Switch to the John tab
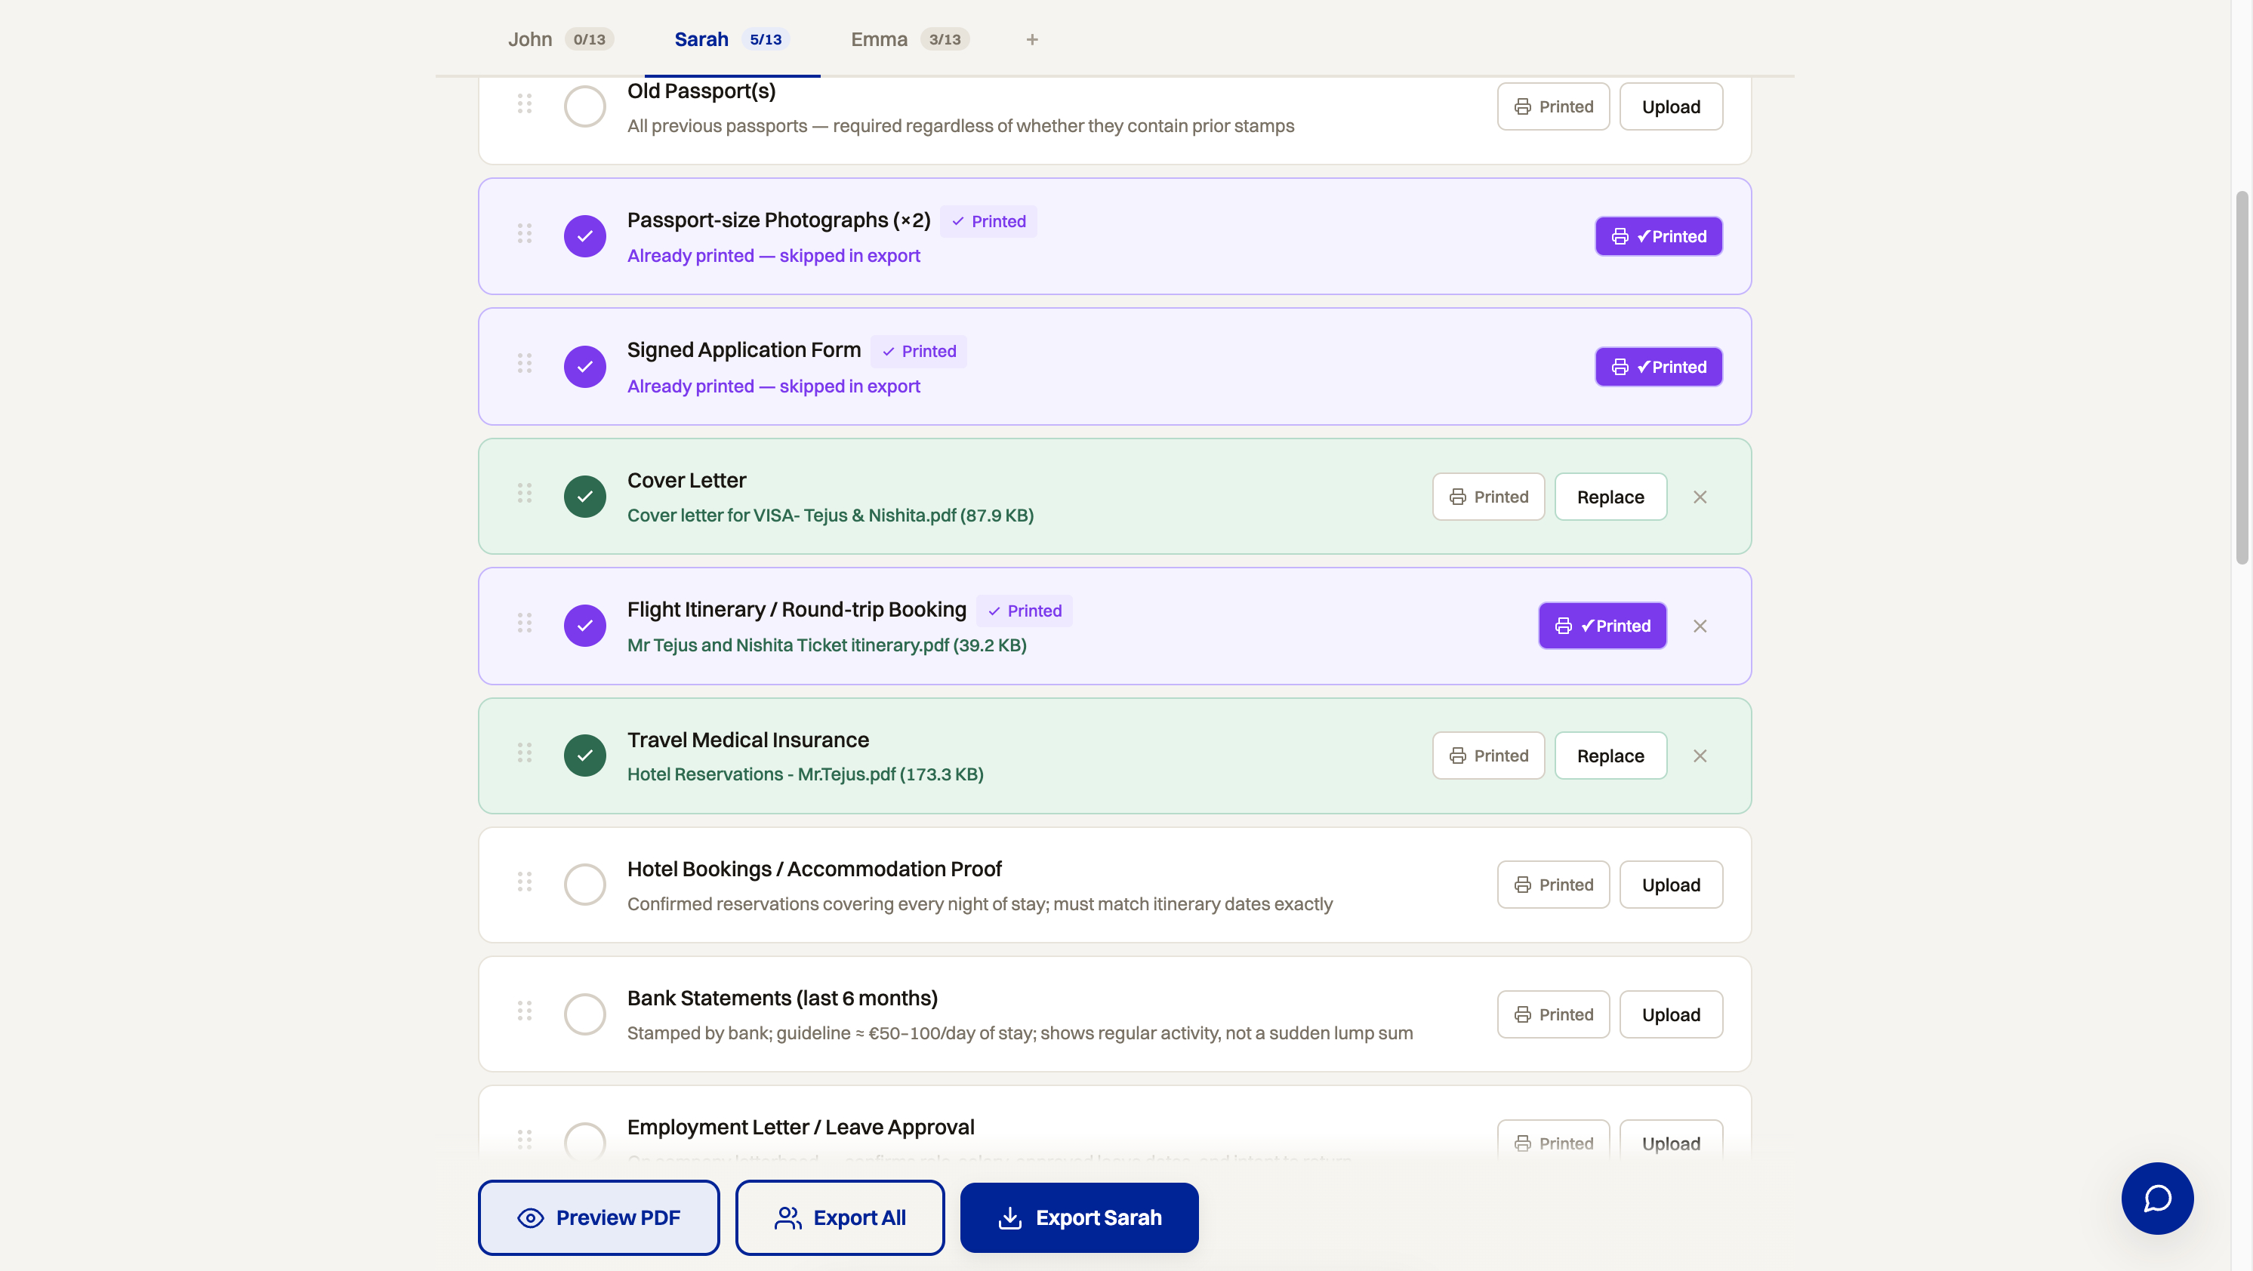The image size is (2253, 1271). pos(561,39)
